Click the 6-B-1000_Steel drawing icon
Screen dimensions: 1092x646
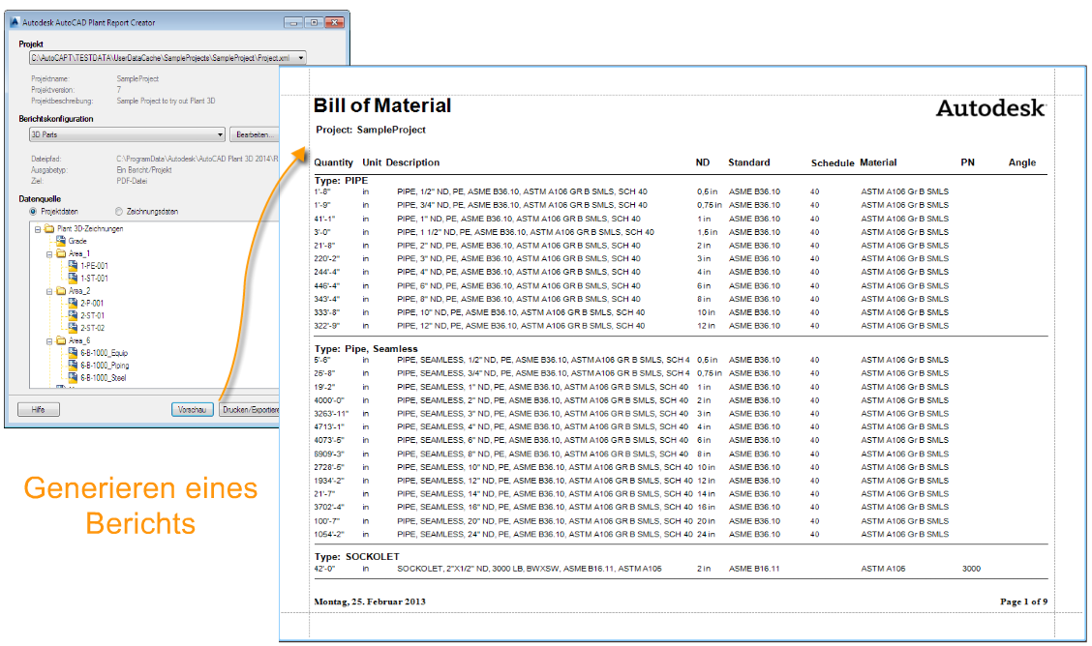pos(73,377)
